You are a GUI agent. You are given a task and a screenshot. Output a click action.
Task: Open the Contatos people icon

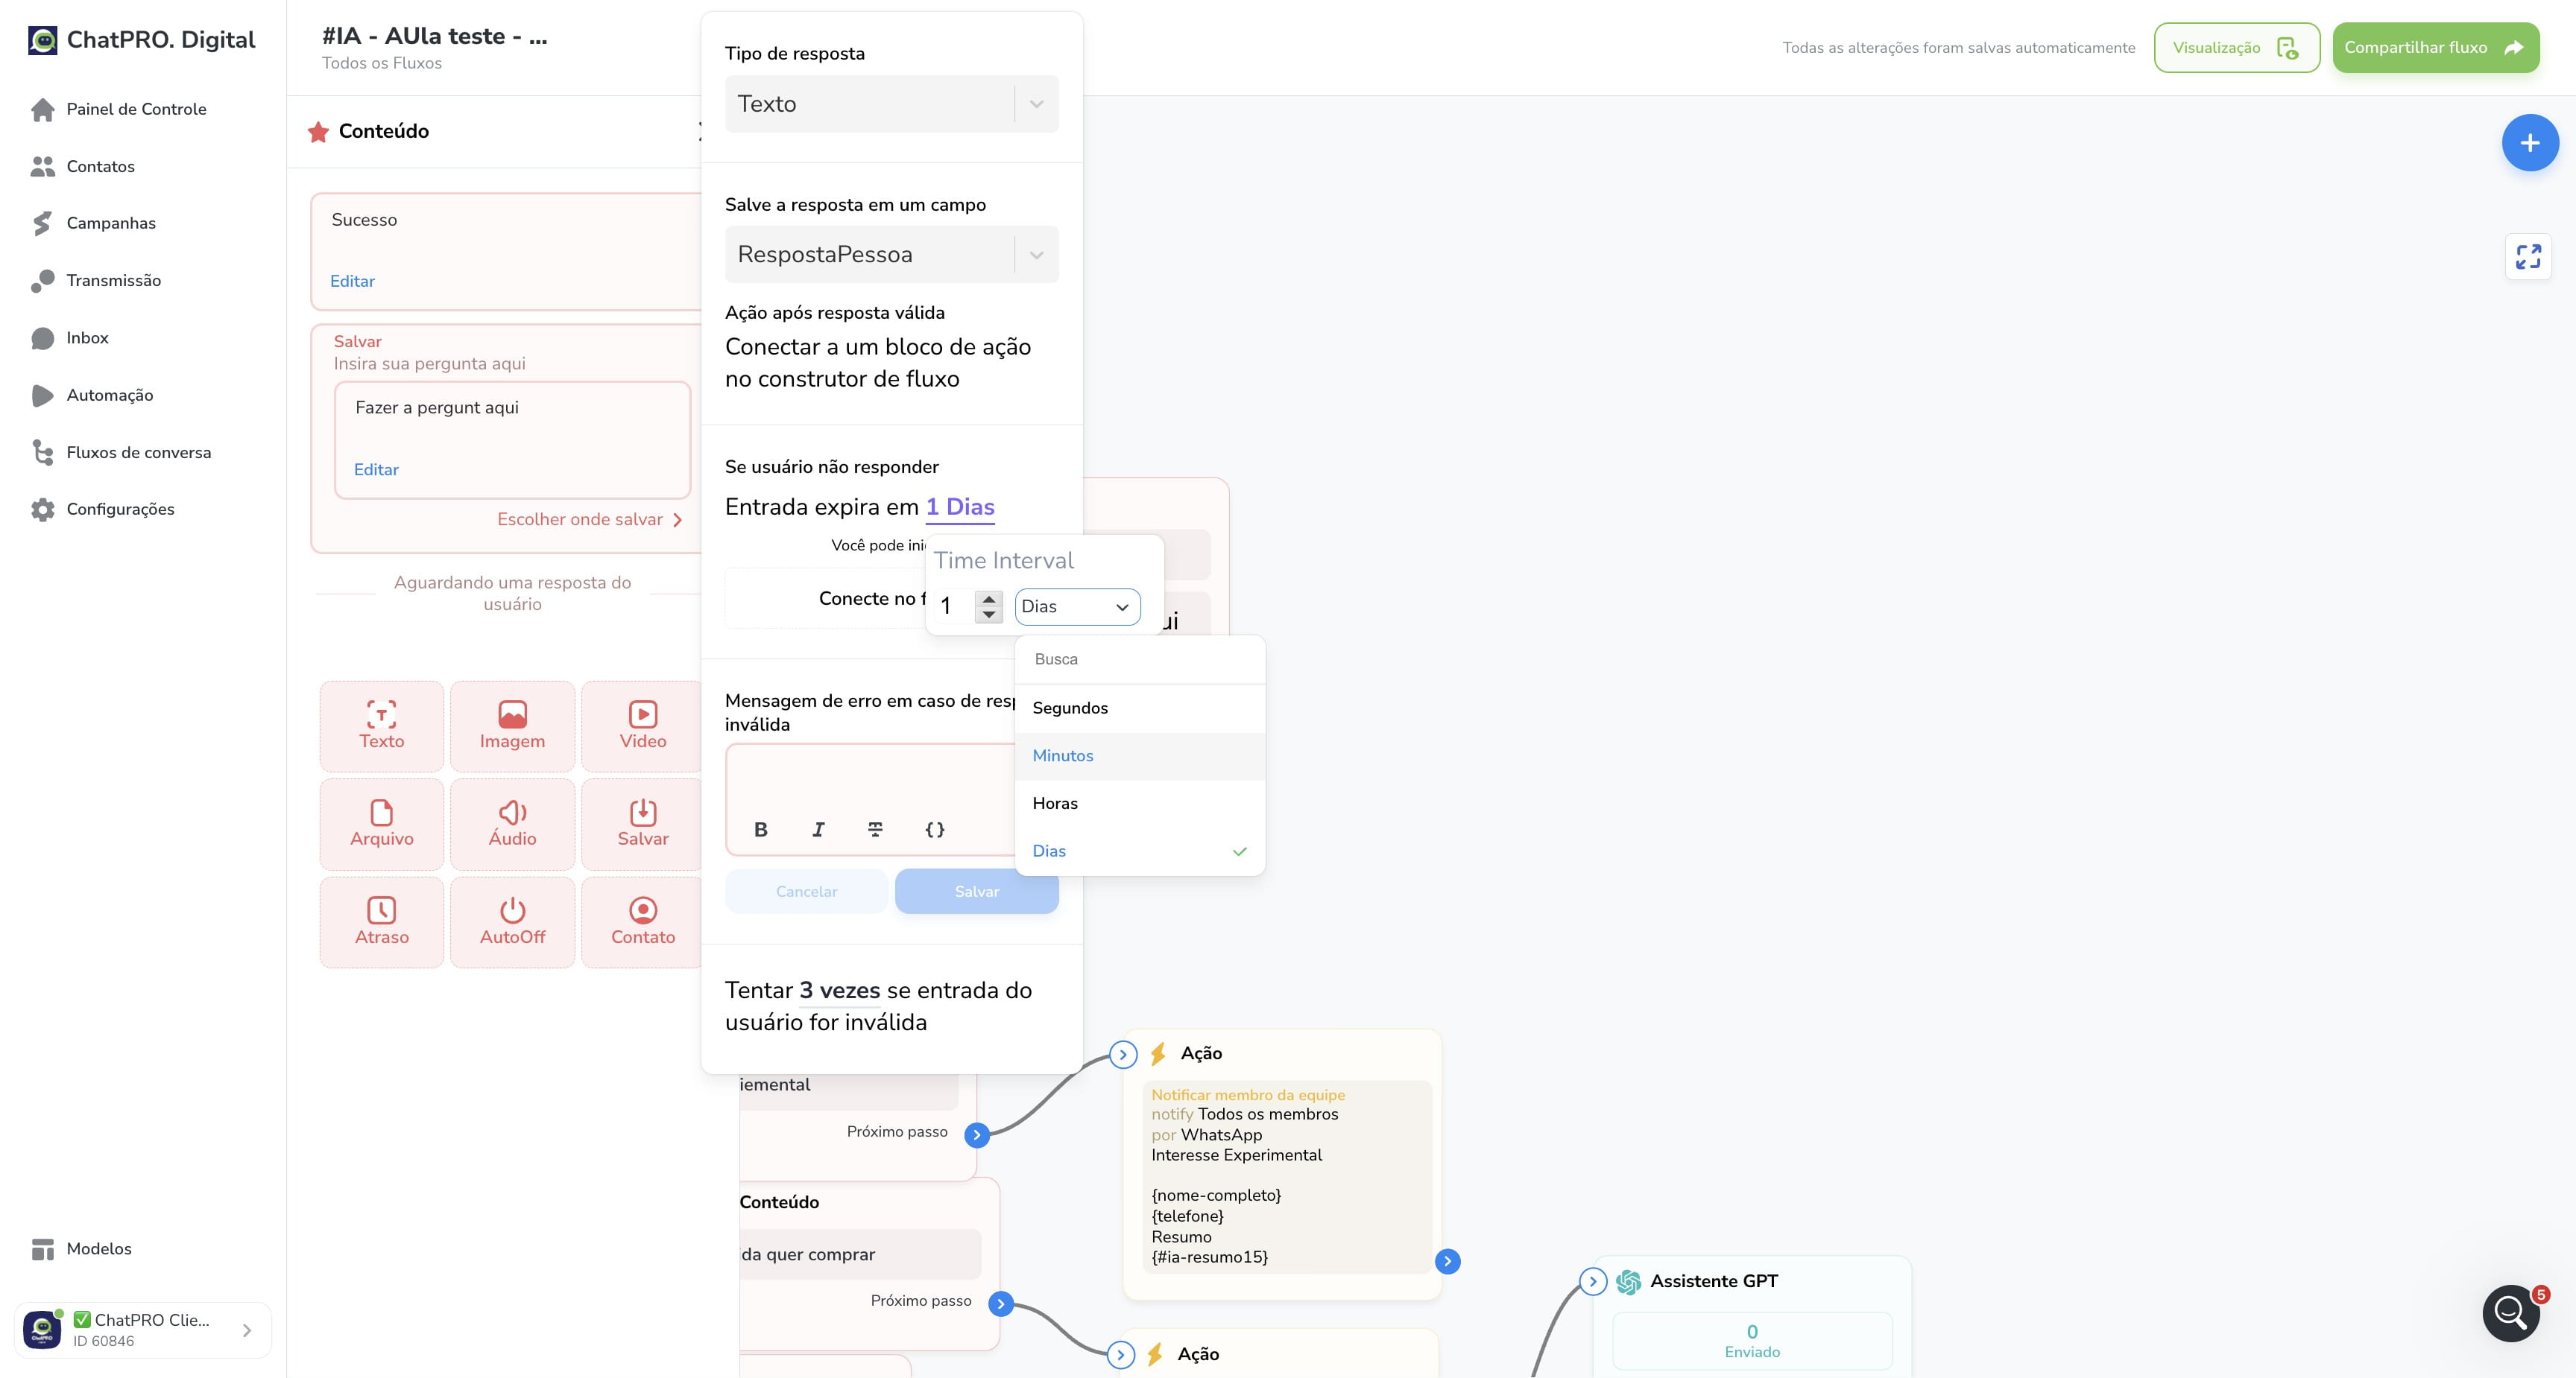click(x=42, y=166)
